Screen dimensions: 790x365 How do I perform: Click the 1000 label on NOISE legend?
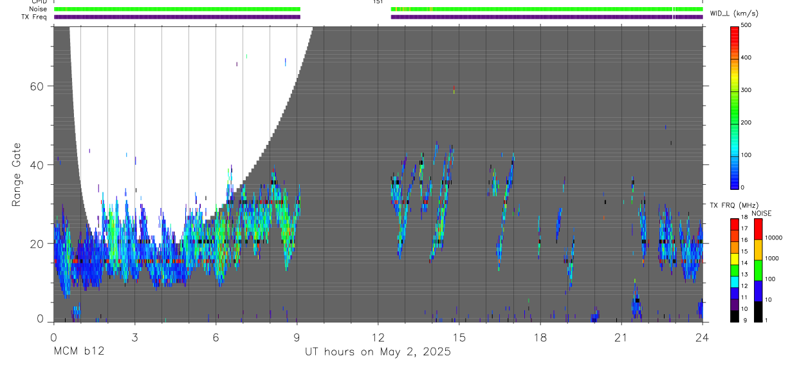[772, 258]
